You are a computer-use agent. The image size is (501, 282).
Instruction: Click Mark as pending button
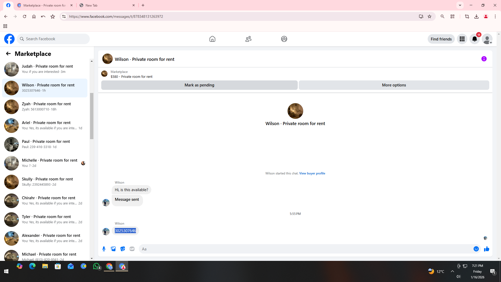pos(199,85)
